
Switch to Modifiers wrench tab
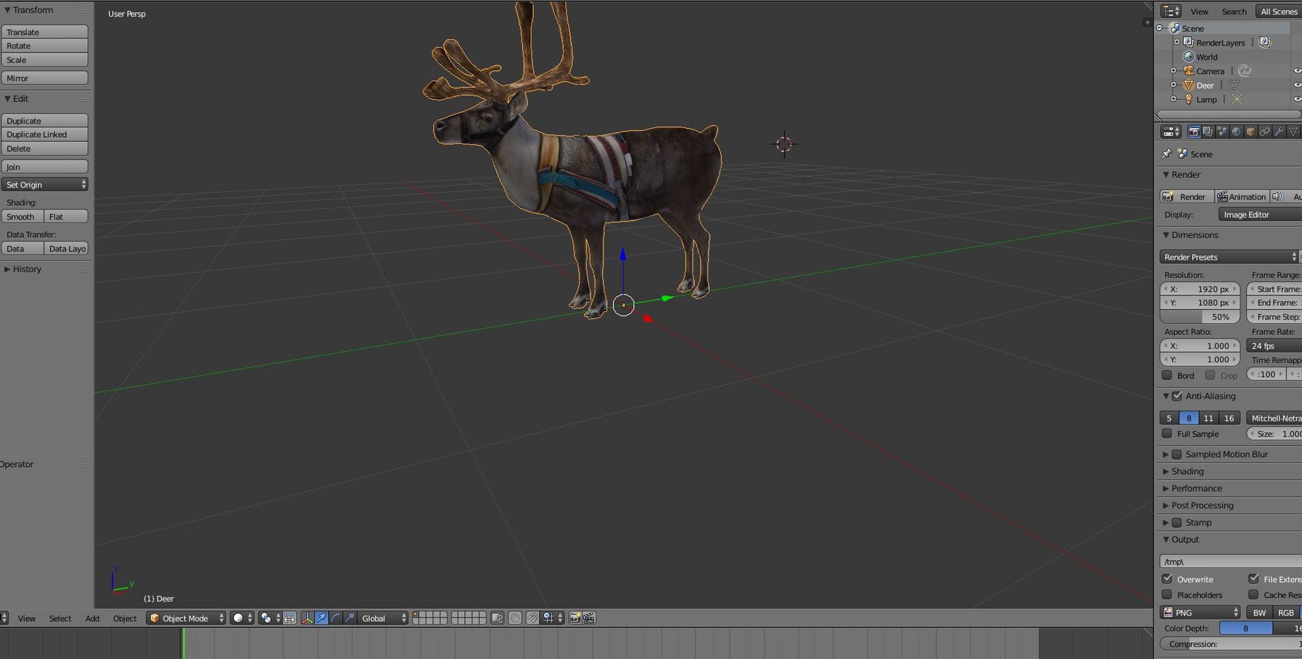(x=1279, y=132)
